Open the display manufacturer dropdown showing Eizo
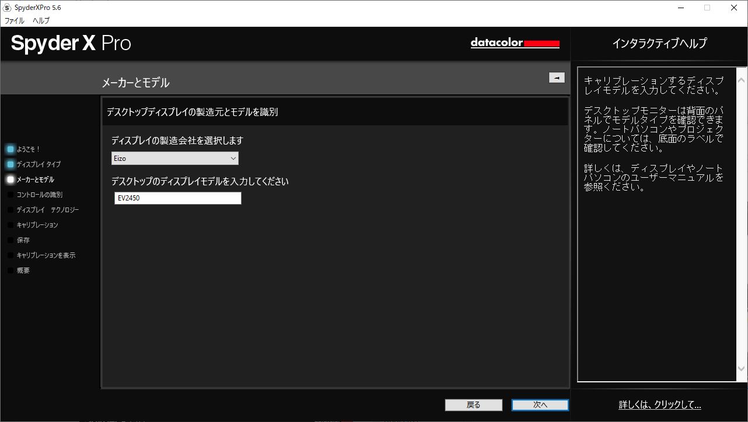 click(x=175, y=158)
